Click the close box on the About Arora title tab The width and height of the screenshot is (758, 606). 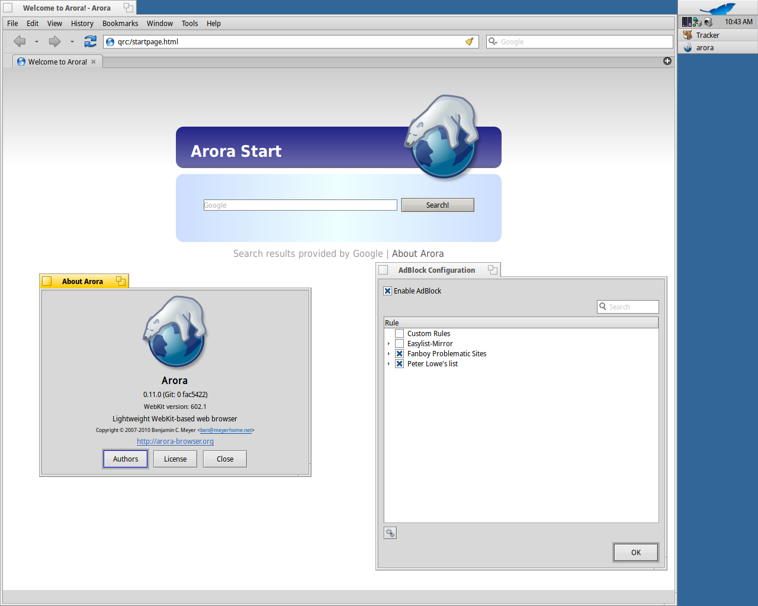click(x=47, y=281)
